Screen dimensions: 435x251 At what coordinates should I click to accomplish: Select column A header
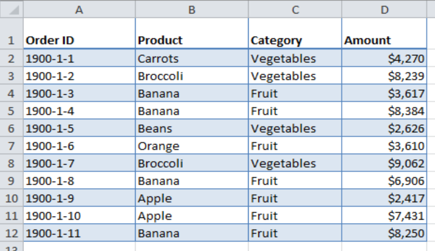click(x=79, y=9)
